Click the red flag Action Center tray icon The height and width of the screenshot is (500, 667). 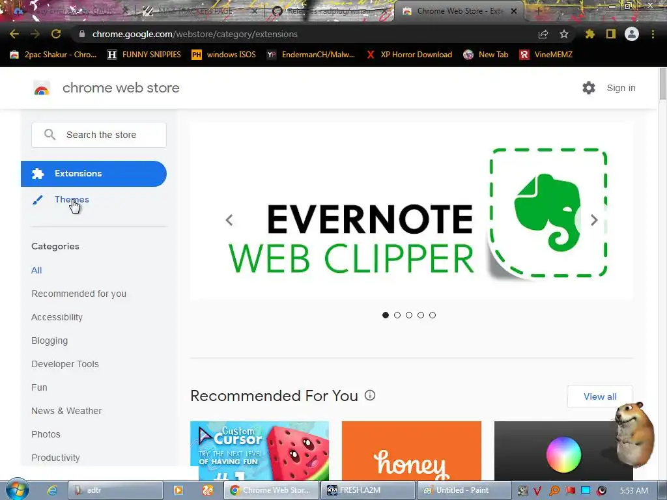[570, 491]
